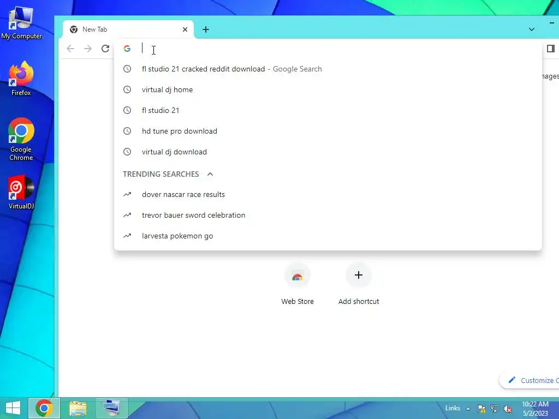Screen dimensions: 559x419
Task: Click the Links toolbar in taskbar
Action: [x=453, y=408]
